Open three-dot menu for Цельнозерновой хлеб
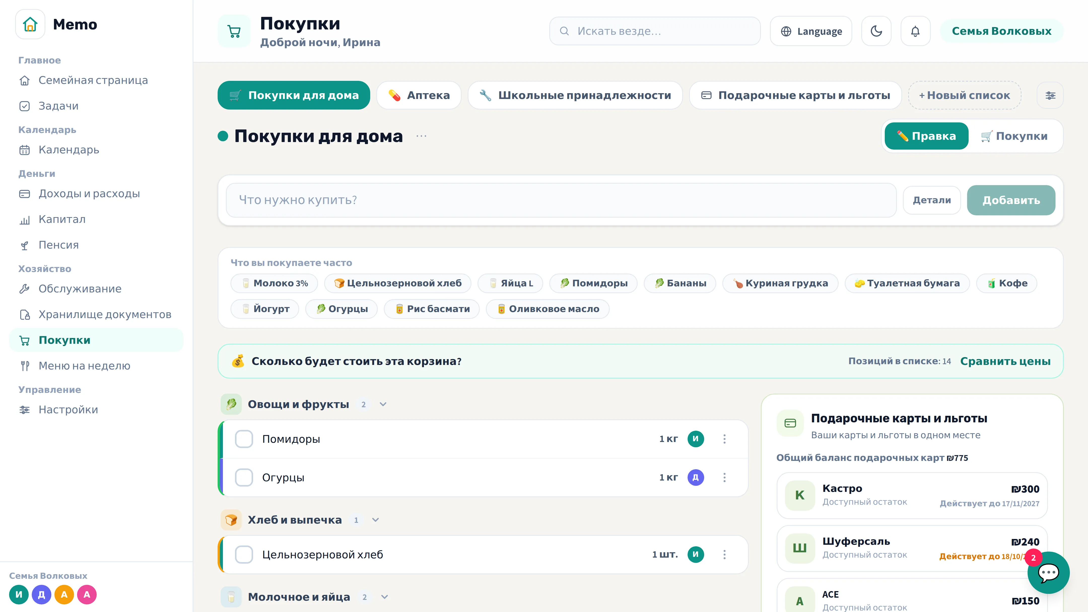Screen dimensions: 1088x612 (724, 554)
